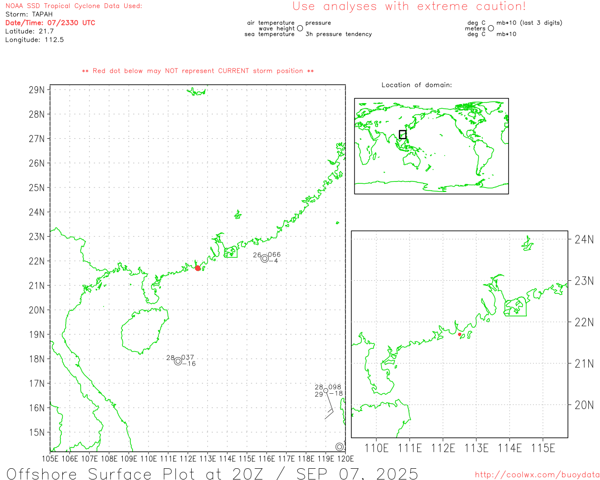Viewport: 600px width, 480px height.
Task: Click the '120E' longitude axis label
Action: (345, 459)
